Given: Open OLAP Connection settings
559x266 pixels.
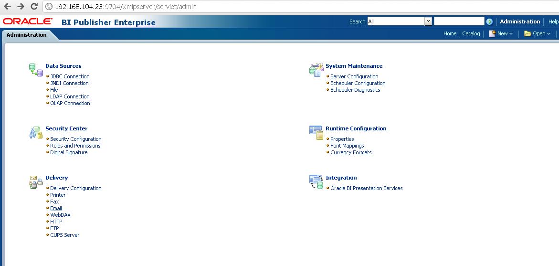Looking at the screenshot, I should 70,103.
